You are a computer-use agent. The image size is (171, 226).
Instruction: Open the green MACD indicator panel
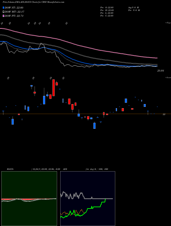29,199
